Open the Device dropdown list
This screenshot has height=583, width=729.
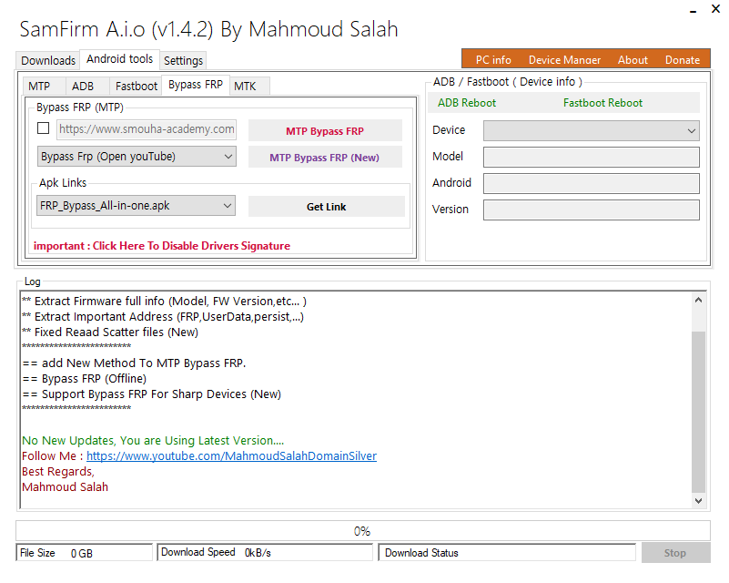tap(592, 131)
